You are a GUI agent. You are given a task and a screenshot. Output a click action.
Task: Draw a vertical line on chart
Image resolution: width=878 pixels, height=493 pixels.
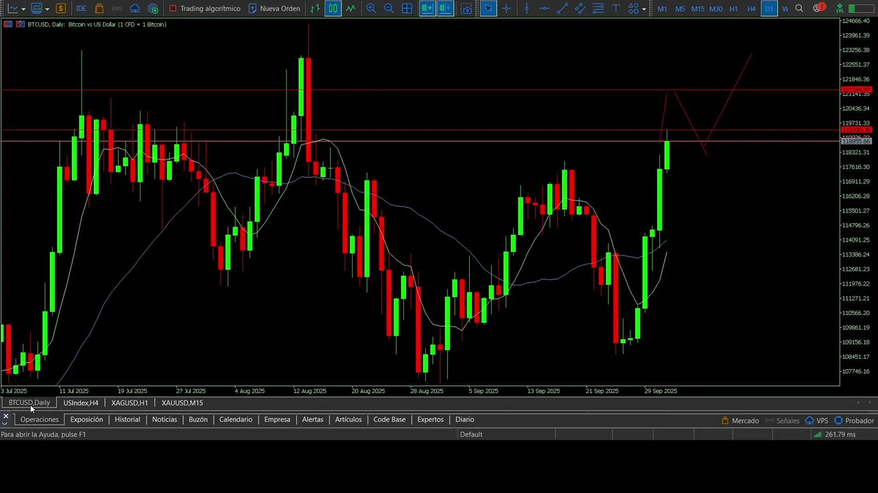[x=526, y=8]
